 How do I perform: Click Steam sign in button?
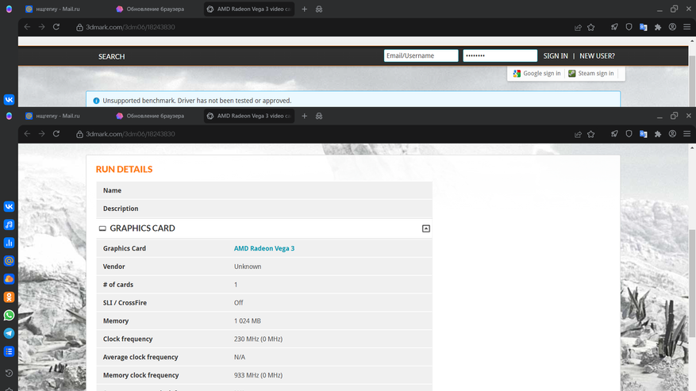pos(590,73)
